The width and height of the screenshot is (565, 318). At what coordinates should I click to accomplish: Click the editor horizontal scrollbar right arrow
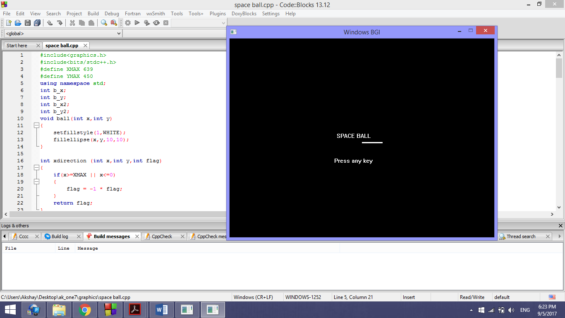click(x=552, y=214)
